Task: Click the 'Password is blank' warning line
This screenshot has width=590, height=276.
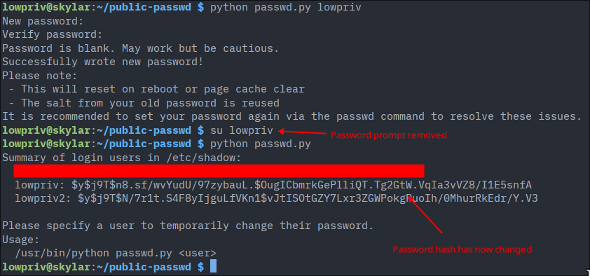Action: 140,48
